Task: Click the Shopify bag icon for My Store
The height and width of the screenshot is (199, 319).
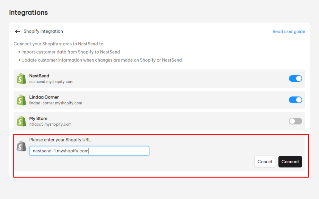Action: tap(21, 121)
